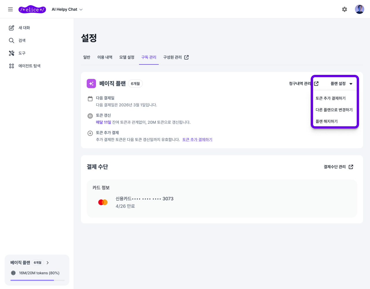Switch to the 일반 tab
Viewport: 370px width, 289px height.
click(x=86, y=57)
